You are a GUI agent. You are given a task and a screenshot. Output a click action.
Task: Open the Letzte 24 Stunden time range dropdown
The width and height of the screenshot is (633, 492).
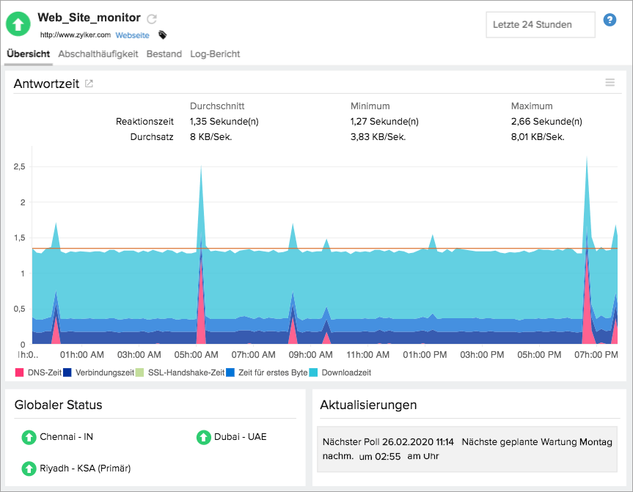(540, 25)
